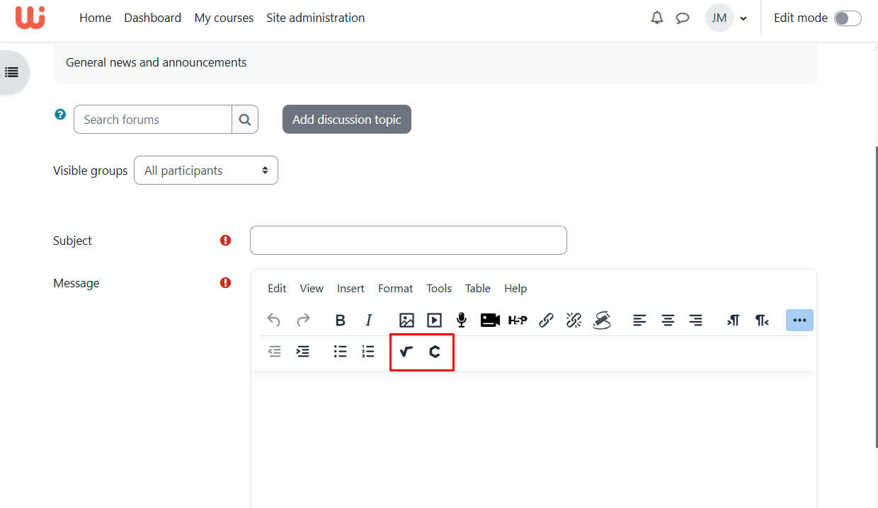Toggle Edit mode switch

click(848, 18)
